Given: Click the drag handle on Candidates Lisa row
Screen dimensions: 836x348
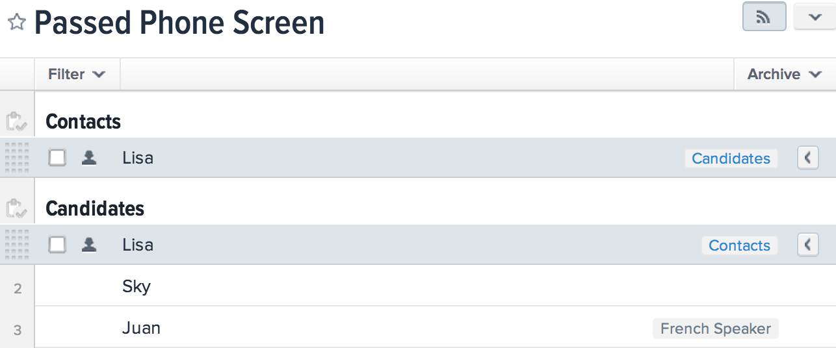Looking at the screenshot, I should tap(17, 245).
